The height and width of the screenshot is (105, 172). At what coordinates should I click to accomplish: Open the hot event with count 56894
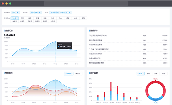coord(128,45)
